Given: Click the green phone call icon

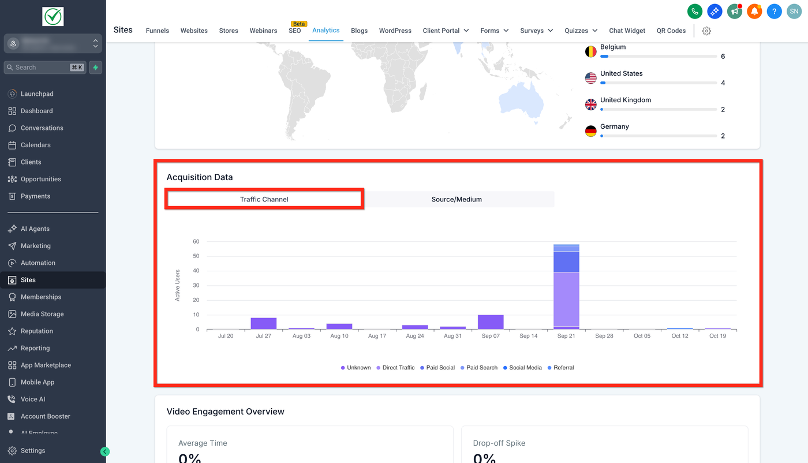Looking at the screenshot, I should (695, 11).
